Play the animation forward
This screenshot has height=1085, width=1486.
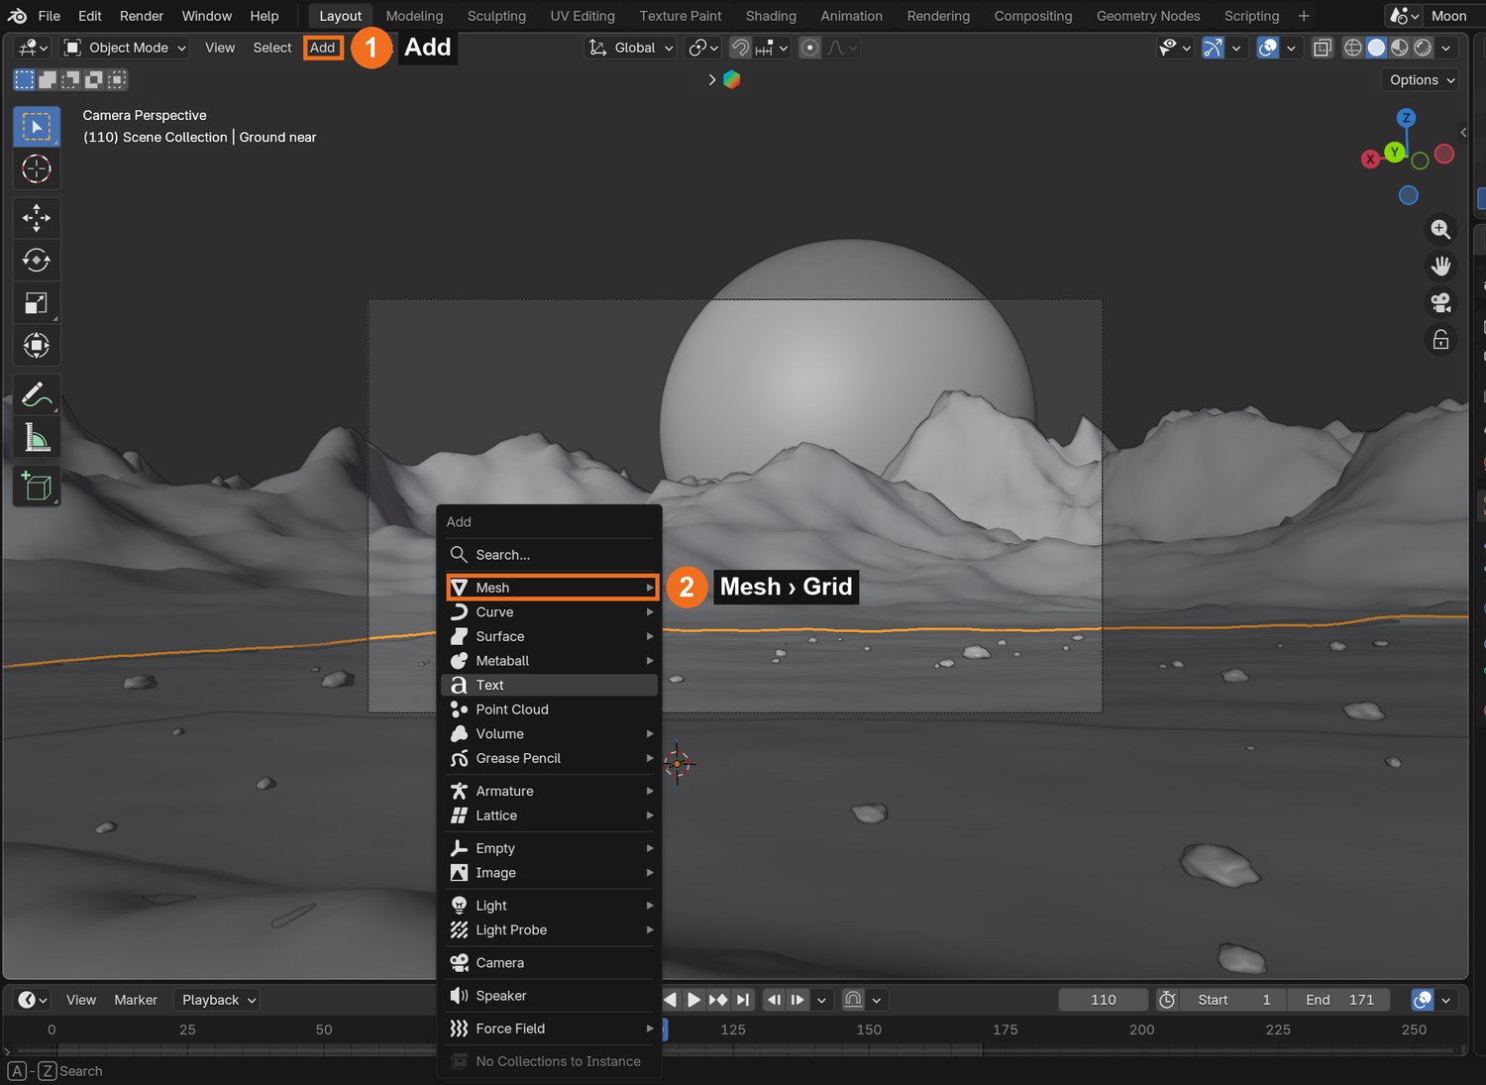pos(693,1000)
